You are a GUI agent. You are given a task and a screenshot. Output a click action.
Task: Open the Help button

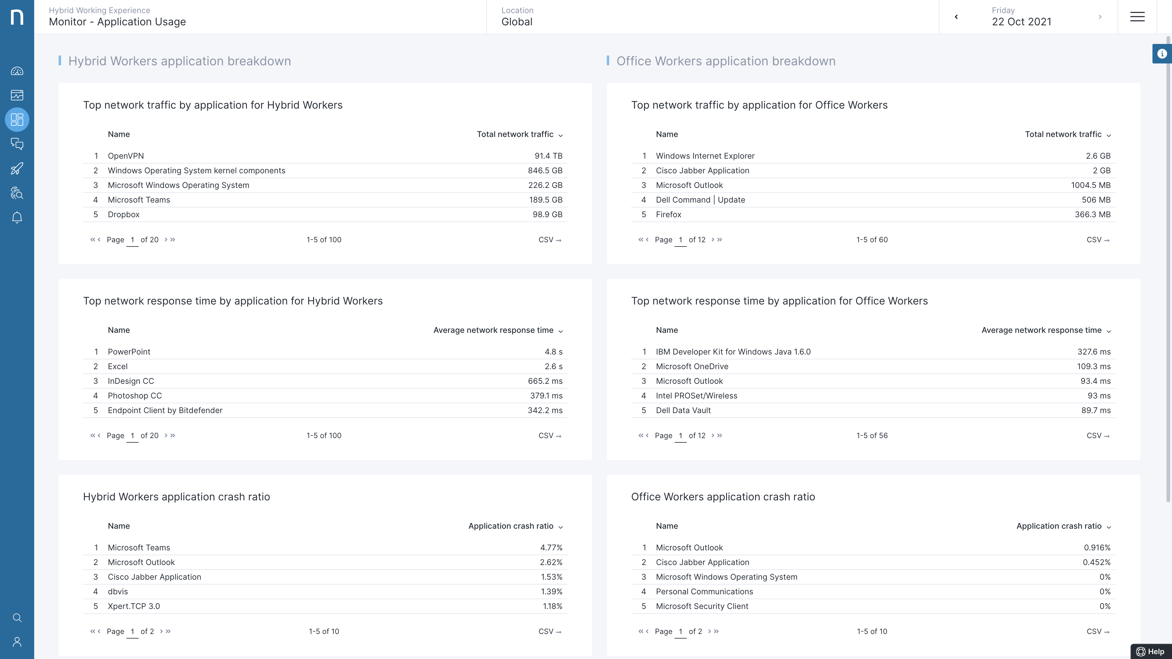(1151, 651)
